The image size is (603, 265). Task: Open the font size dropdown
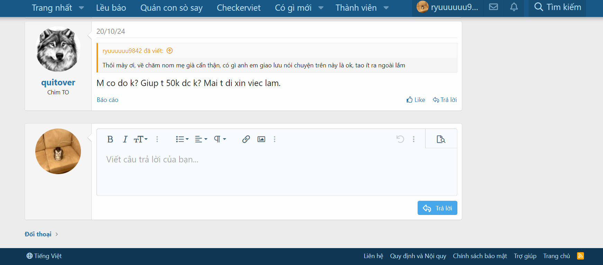140,139
